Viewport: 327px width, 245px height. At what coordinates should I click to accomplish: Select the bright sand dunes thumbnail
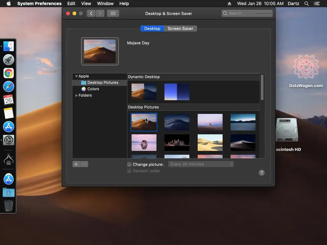210,143
